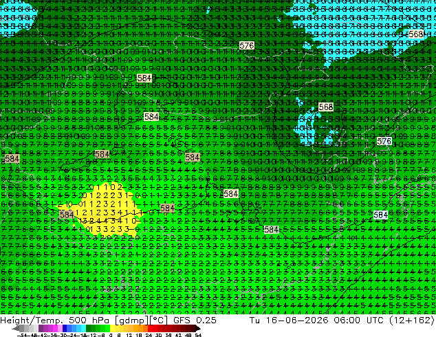Viewport: 436px width, 337px height.
Task: Click the bright green swatch in the legend
Action: (107, 329)
